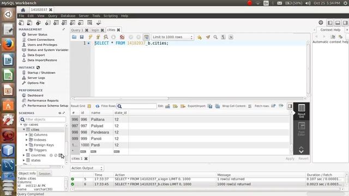Click Filter objects search field in Schemas

point(43,120)
